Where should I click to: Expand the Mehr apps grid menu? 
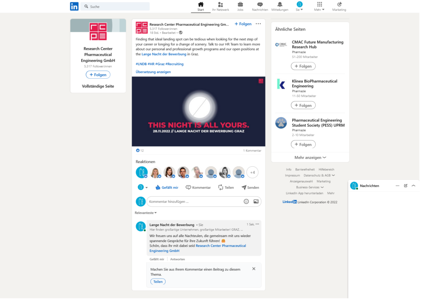tap(319, 7)
